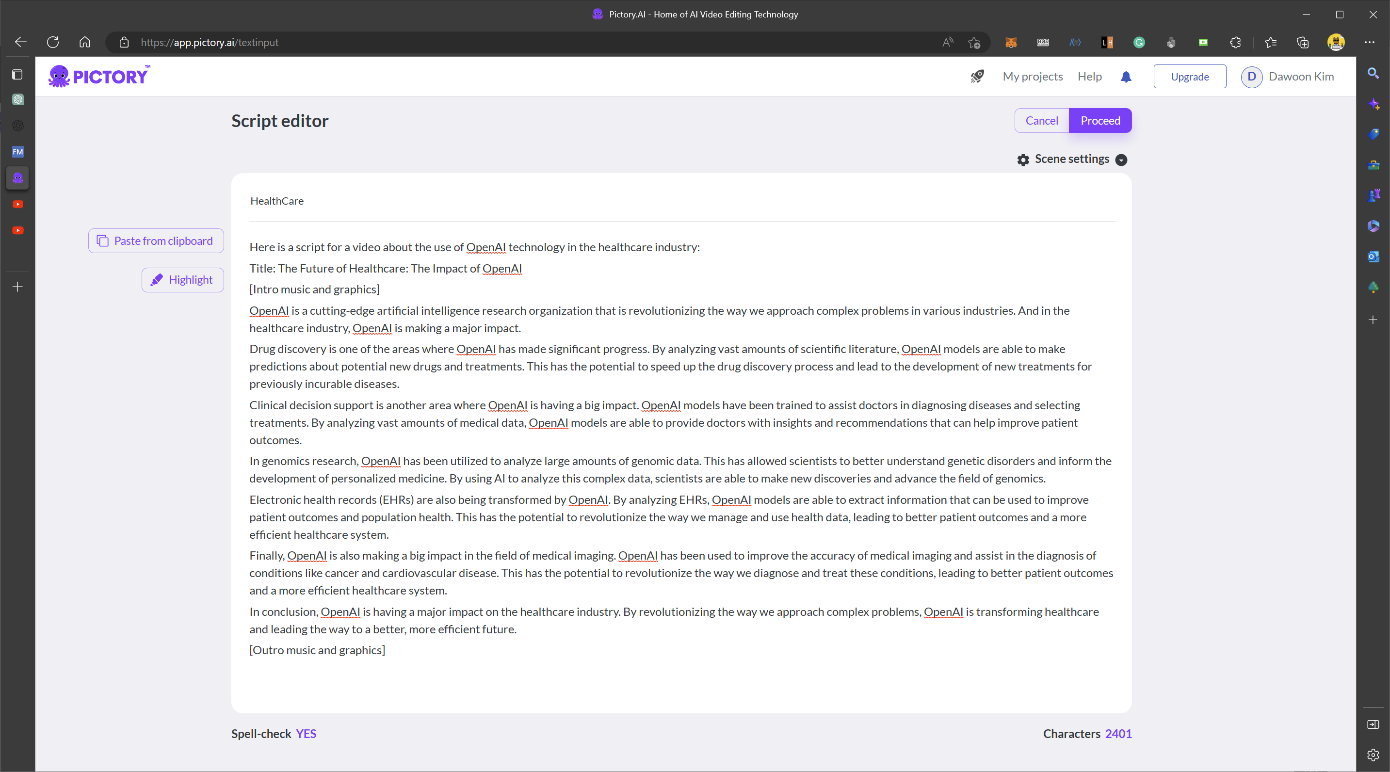1390x772 pixels.
Task: Open the browser extensions puzzle icon
Action: pyautogui.click(x=1236, y=42)
